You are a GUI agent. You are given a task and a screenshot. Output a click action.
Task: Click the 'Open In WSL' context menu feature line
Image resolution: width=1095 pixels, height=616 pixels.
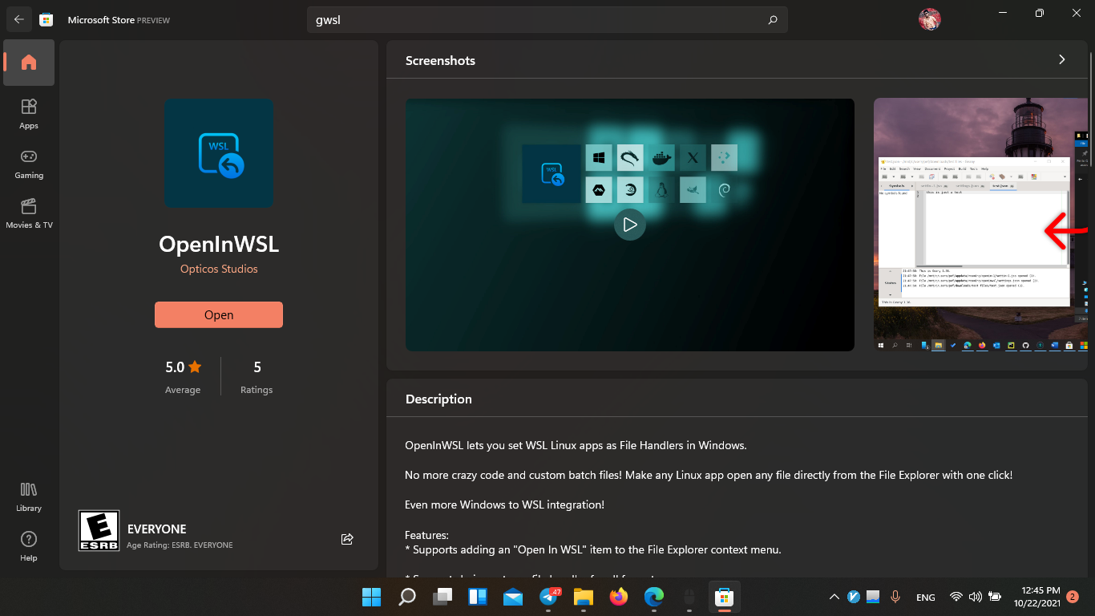point(593,549)
